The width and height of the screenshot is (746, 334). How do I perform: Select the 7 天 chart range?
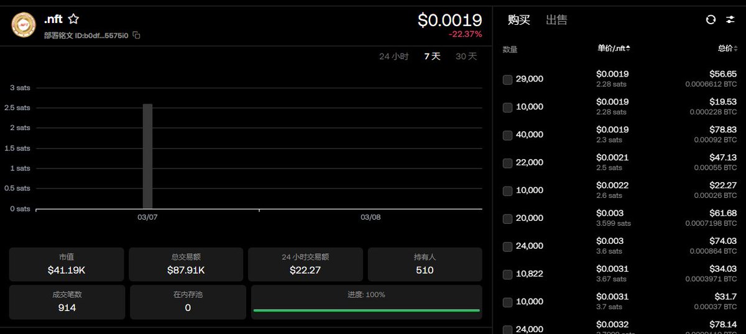(432, 57)
